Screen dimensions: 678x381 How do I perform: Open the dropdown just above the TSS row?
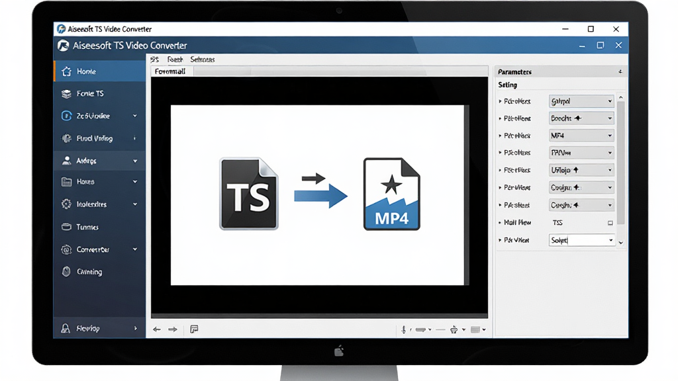click(x=581, y=205)
